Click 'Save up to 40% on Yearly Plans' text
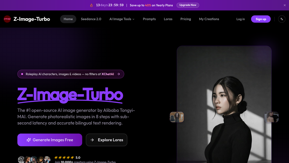 (151, 5)
